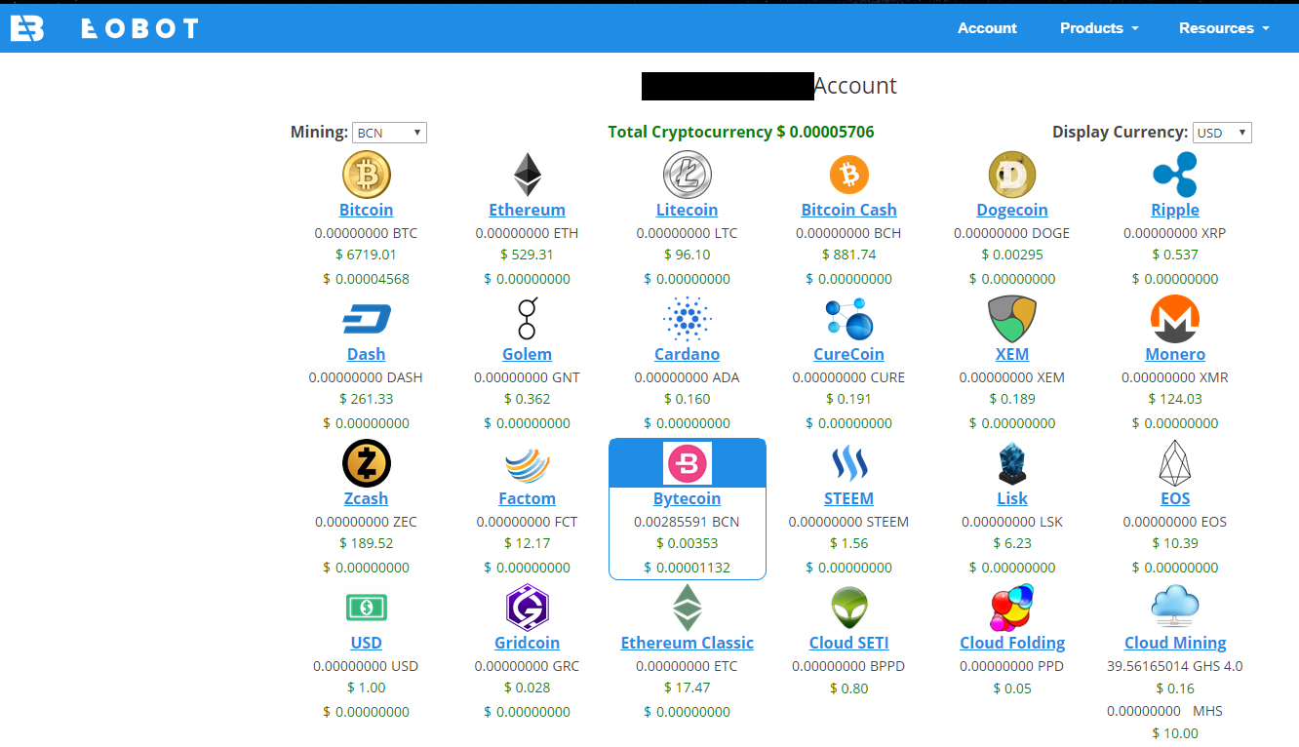This screenshot has width=1299, height=747.
Task: Open the Ethereum link
Action: (x=528, y=210)
